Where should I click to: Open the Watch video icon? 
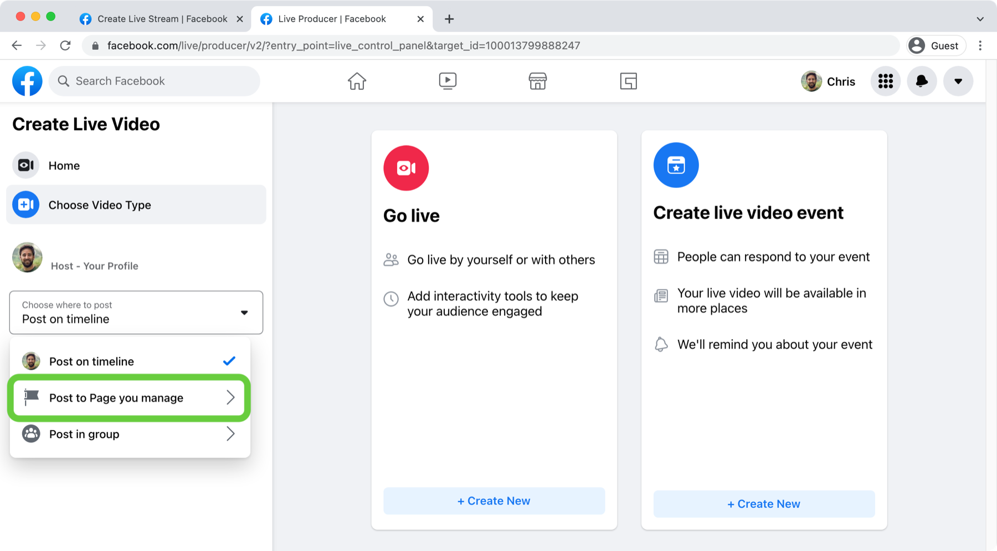point(448,81)
